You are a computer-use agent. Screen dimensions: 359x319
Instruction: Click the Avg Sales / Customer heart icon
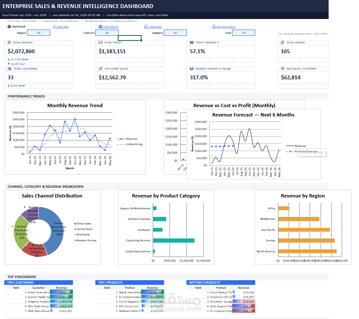coord(283,69)
